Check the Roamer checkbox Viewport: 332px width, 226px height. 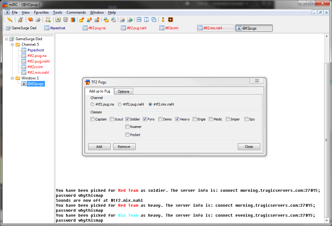127,127
